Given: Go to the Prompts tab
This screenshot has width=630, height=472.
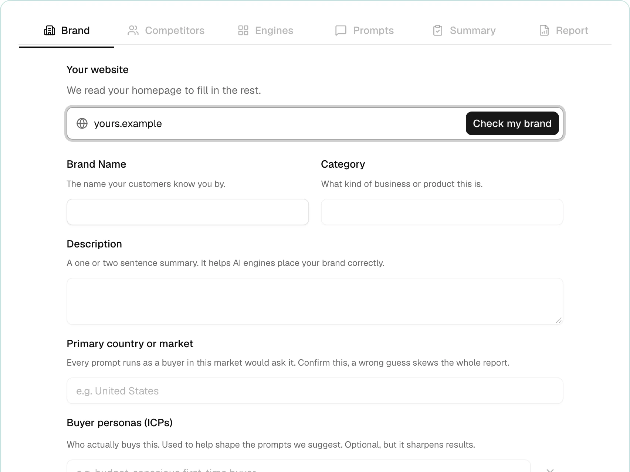Looking at the screenshot, I should 364,30.
